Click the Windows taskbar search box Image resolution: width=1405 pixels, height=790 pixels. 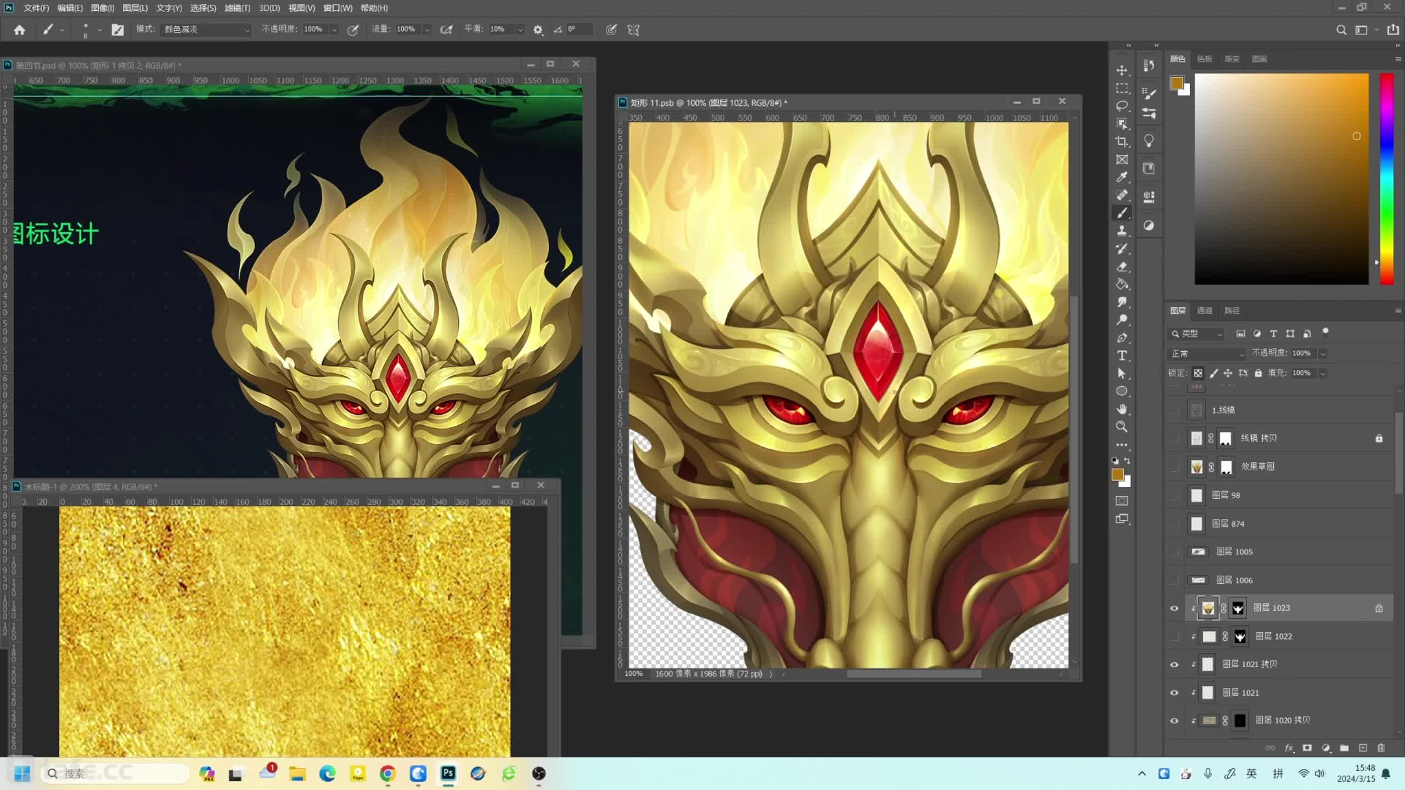(115, 774)
